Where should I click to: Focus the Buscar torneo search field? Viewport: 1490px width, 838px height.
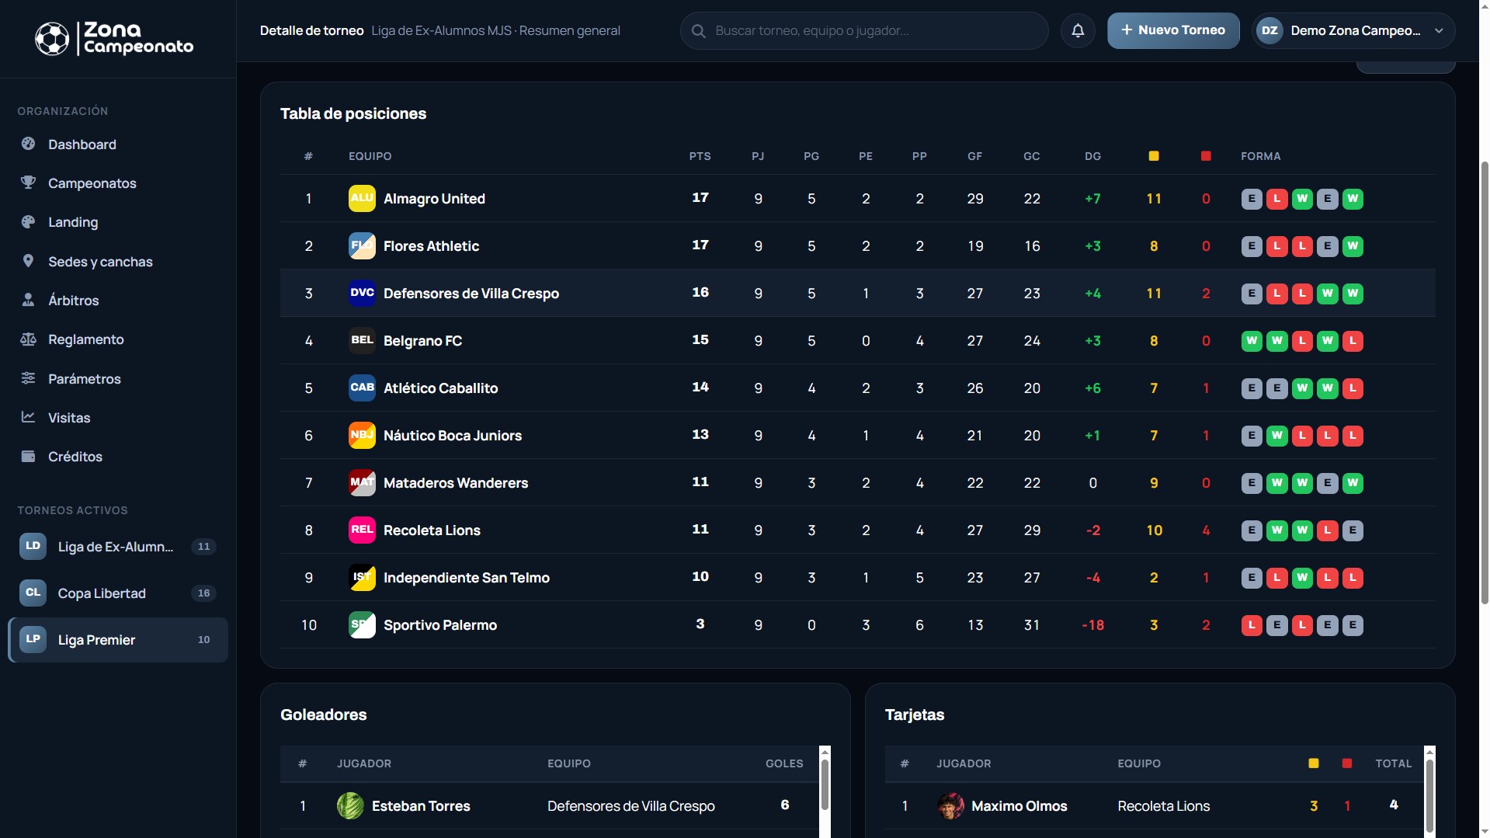click(x=864, y=31)
